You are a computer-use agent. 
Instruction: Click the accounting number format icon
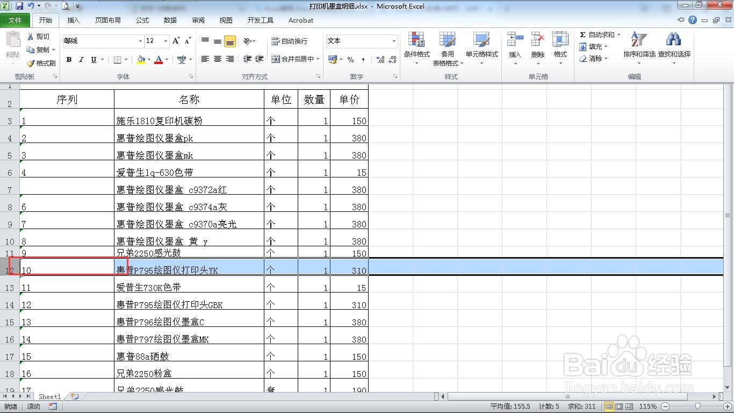(333, 59)
